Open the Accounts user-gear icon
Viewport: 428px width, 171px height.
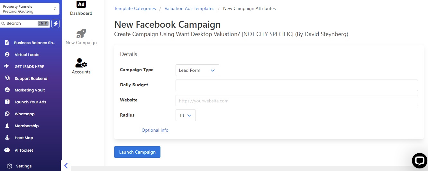81,63
